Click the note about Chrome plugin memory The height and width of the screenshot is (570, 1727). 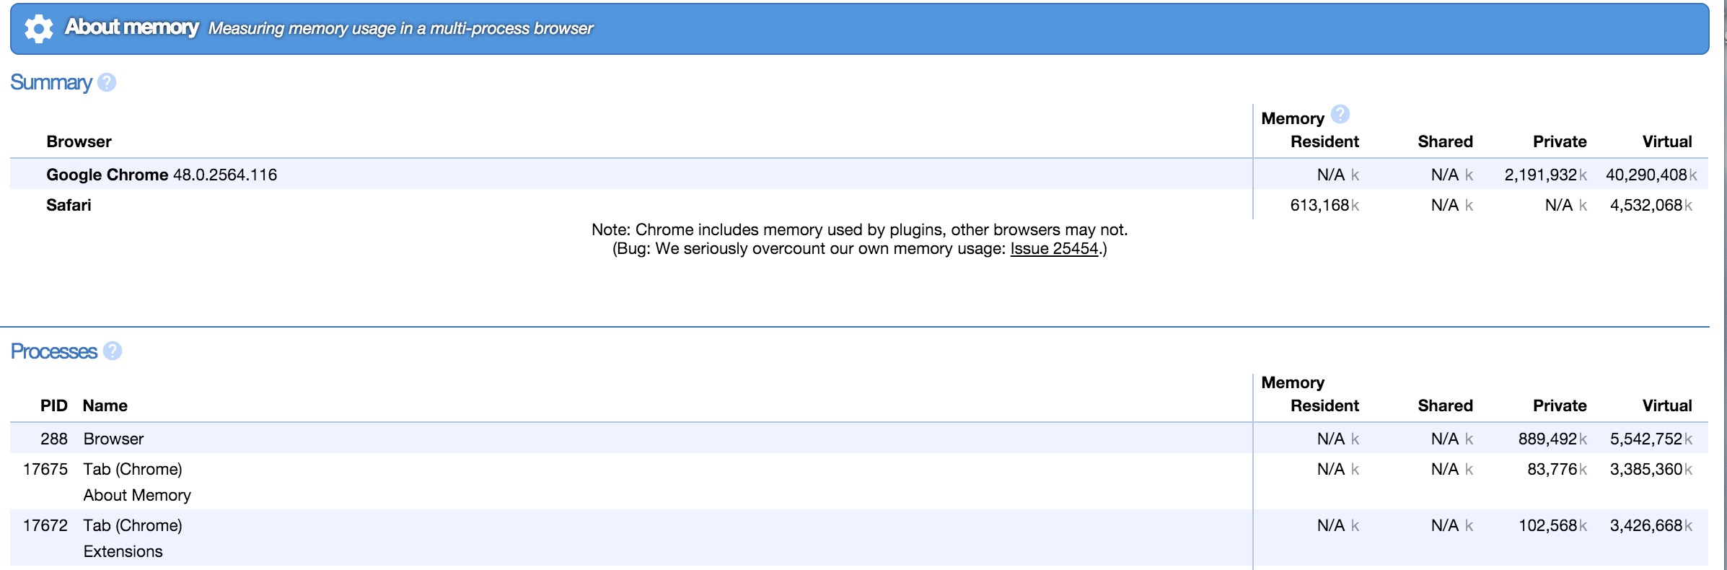[859, 229]
